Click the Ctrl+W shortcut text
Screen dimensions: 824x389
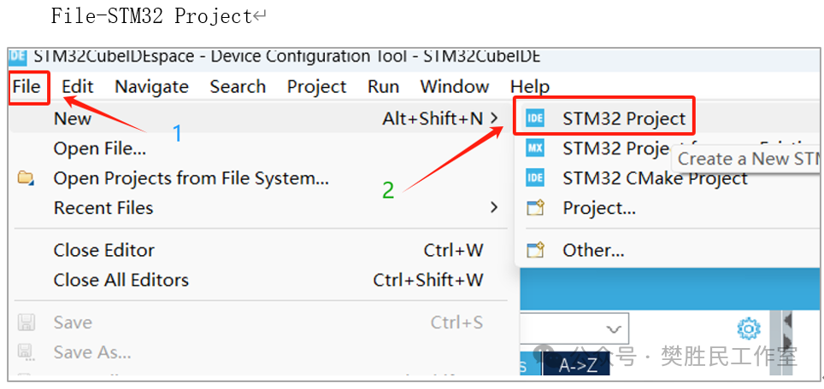(x=453, y=250)
